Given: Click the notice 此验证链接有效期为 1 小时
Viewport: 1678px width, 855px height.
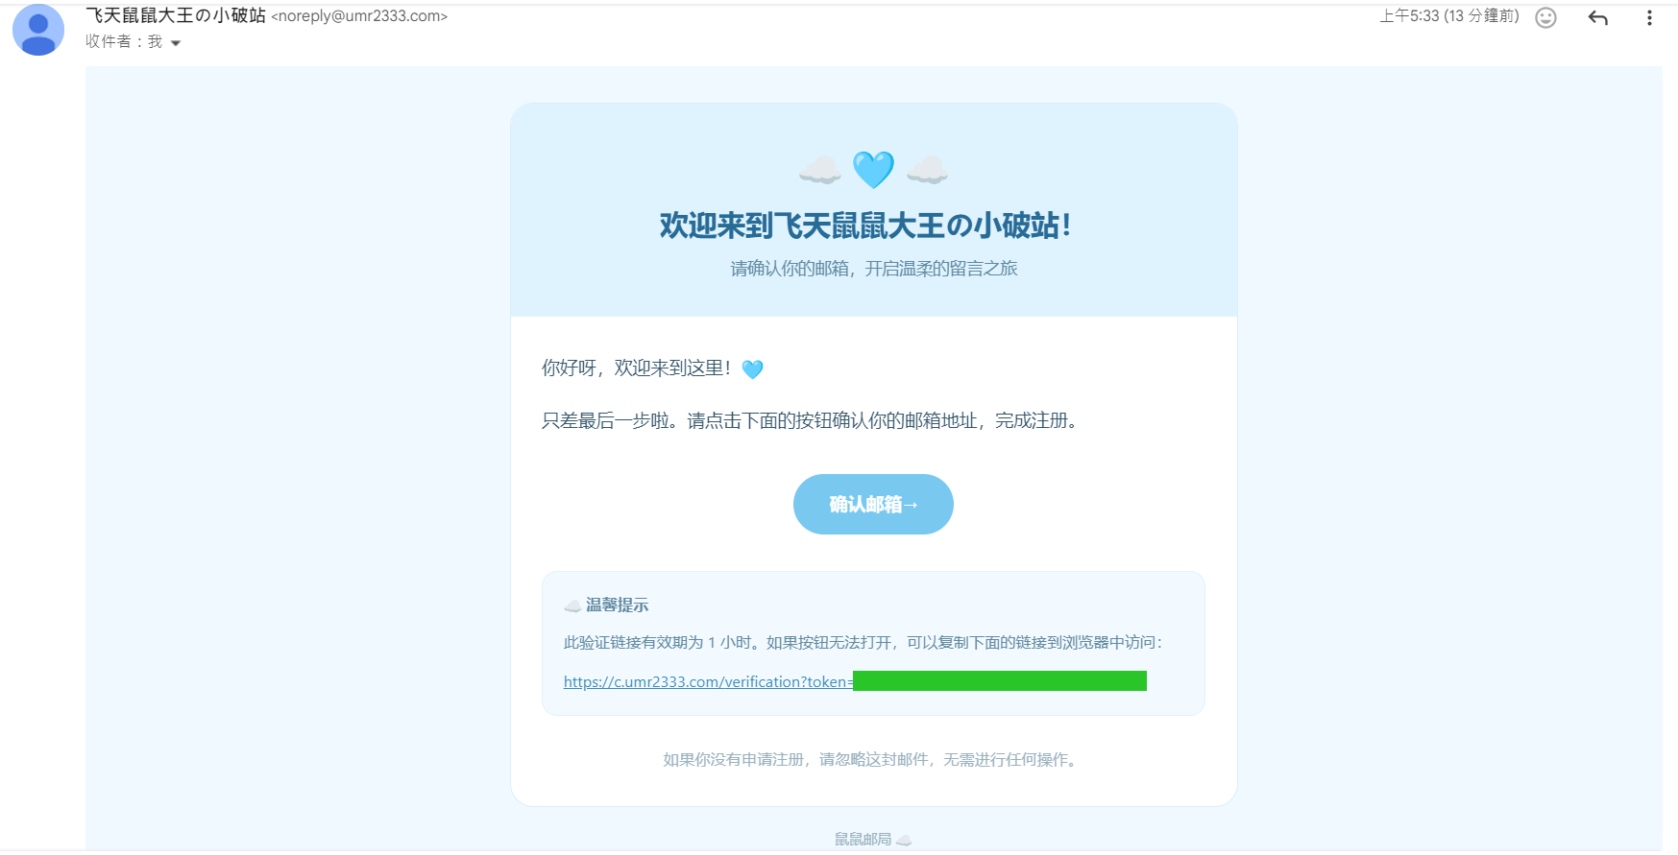Looking at the screenshot, I should [x=863, y=643].
